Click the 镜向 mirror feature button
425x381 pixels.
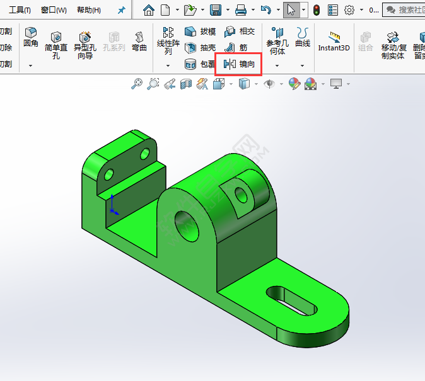click(x=239, y=64)
